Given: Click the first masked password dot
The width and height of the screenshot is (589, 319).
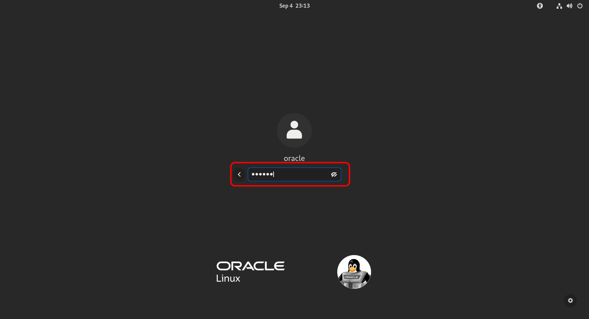Looking at the screenshot, I should [x=253, y=174].
